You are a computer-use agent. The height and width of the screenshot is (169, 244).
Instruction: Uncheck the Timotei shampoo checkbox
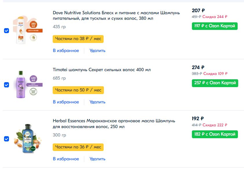[x=7, y=85]
